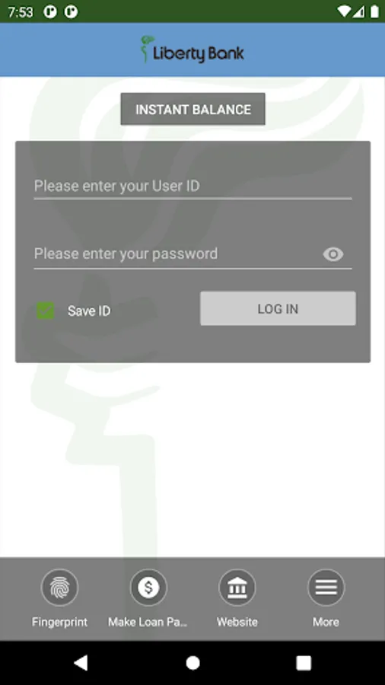Image resolution: width=385 pixels, height=685 pixels.
Task: Click the INSTANT BALANCE button
Action: [193, 109]
